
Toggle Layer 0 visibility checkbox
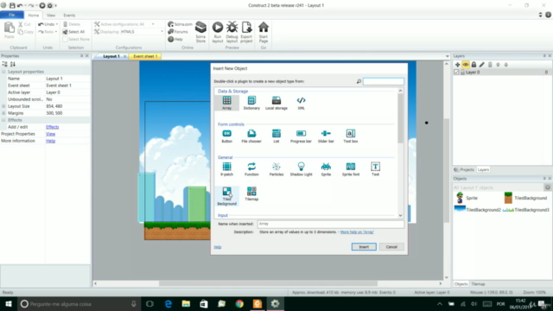(x=457, y=72)
